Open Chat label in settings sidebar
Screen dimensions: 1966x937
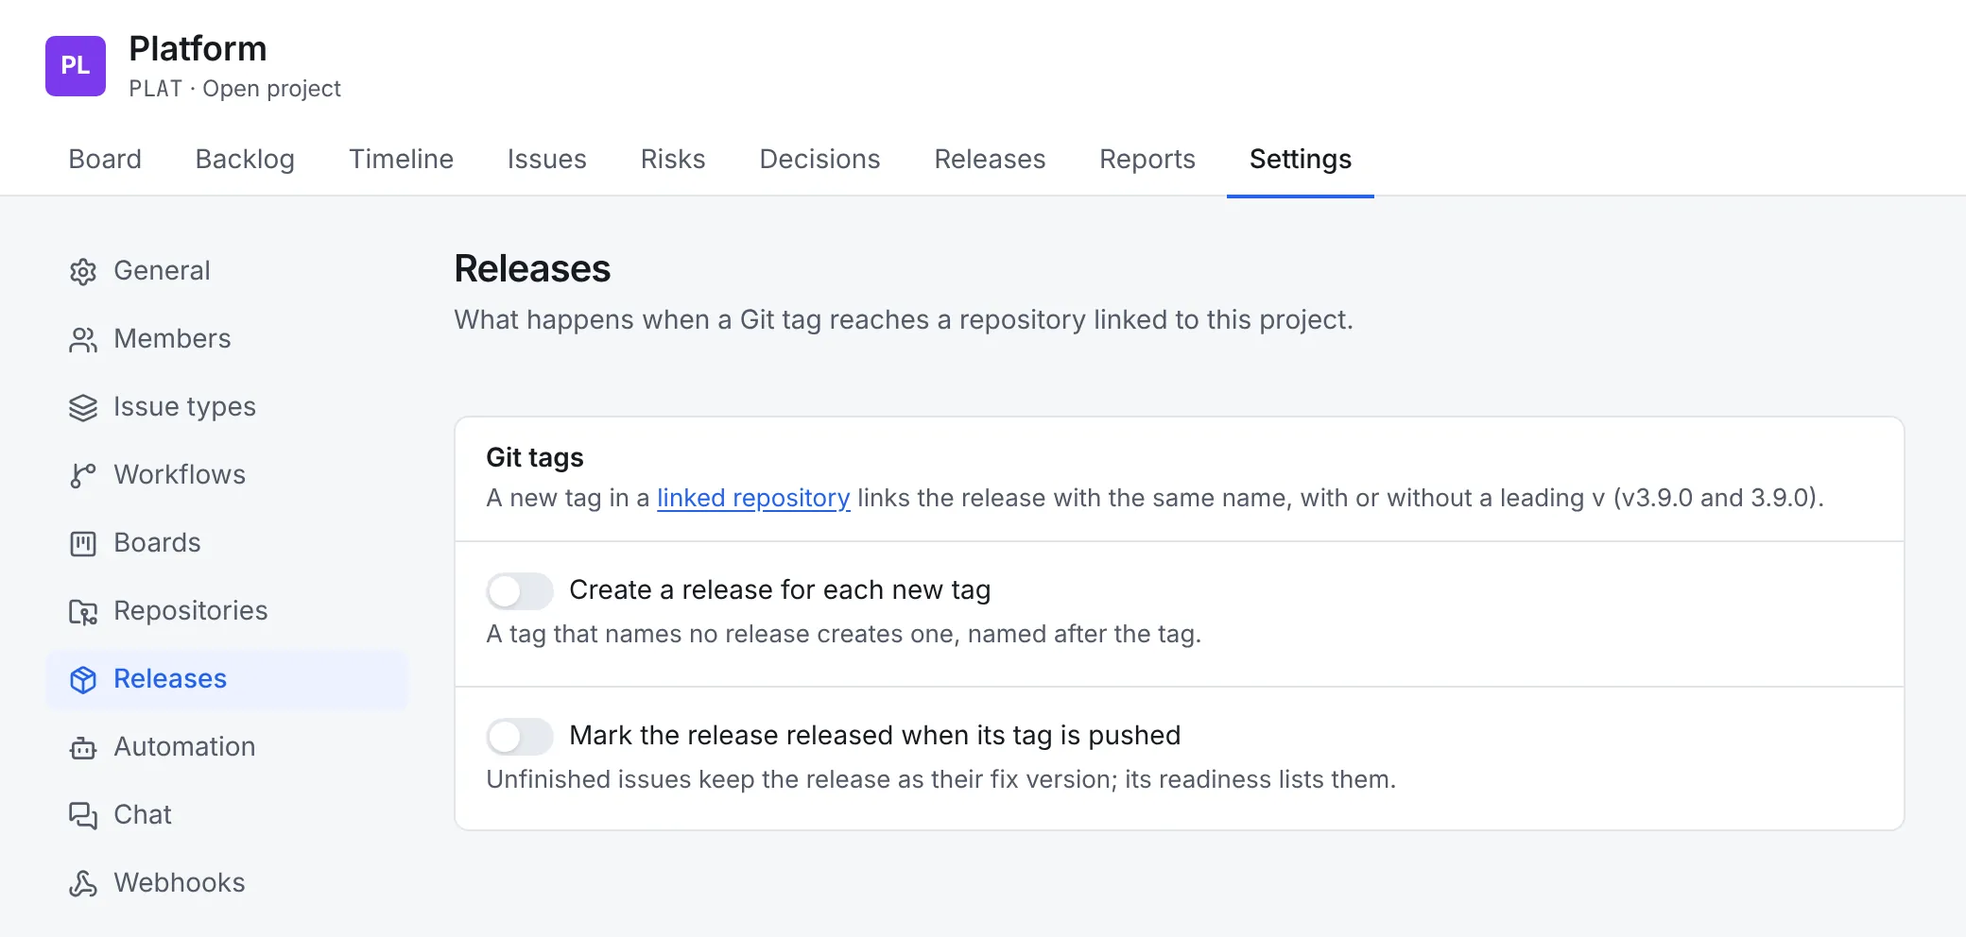(143, 815)
